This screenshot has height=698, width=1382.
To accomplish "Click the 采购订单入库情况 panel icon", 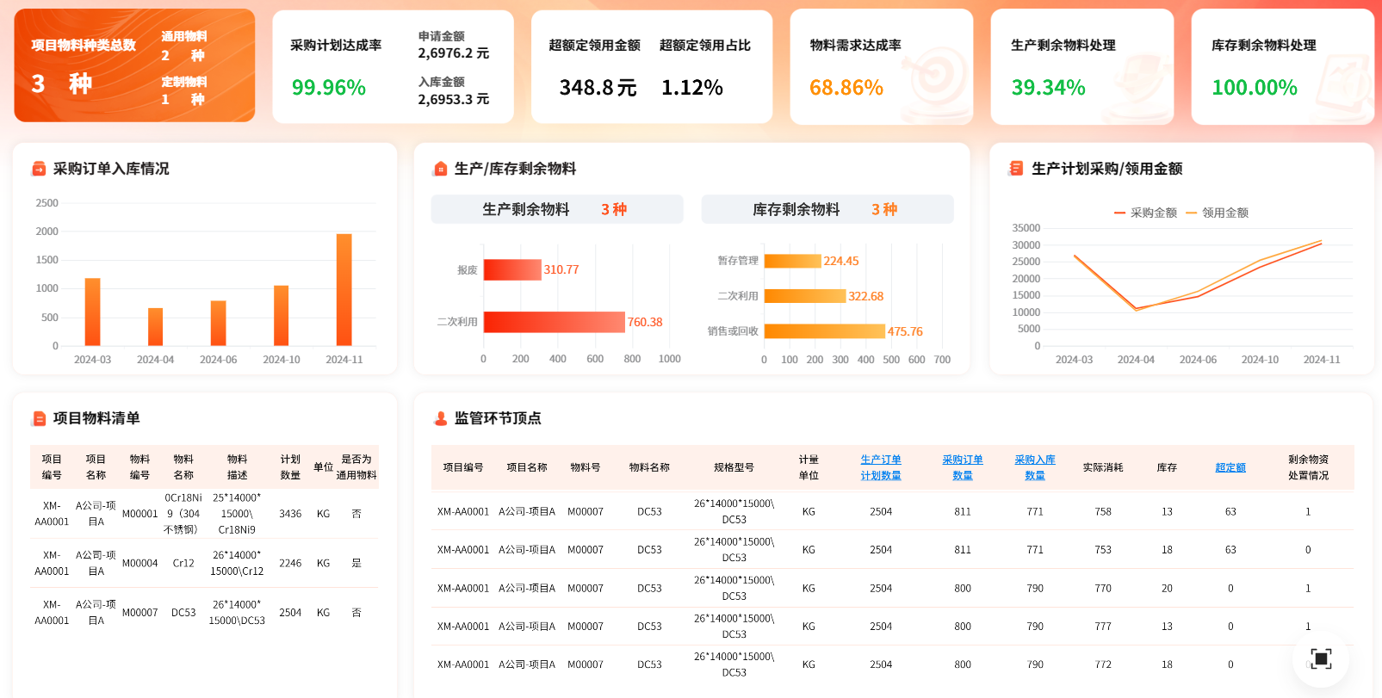I will (39, 169).
